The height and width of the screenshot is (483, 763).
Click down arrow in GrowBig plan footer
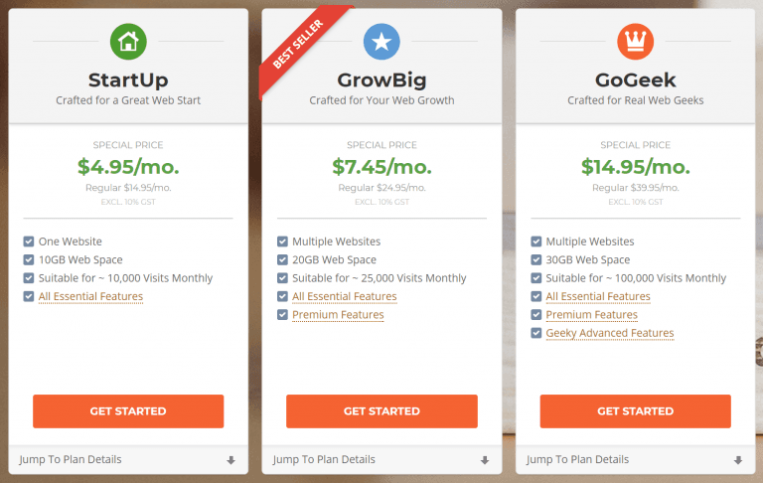(485, 460)
